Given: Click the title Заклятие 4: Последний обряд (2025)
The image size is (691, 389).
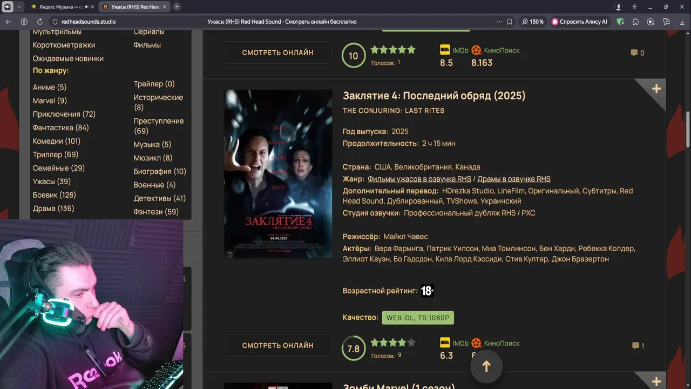Looking at the screenshot, I should [434, 96].
